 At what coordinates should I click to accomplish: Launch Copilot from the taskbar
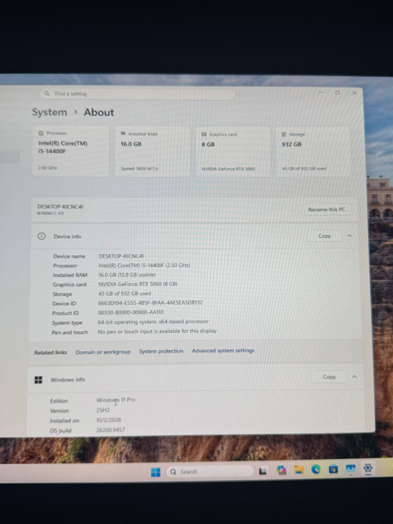(282, 470)
